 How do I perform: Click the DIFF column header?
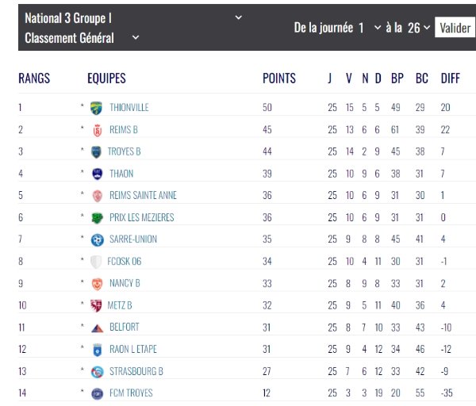tap(450, 79)
